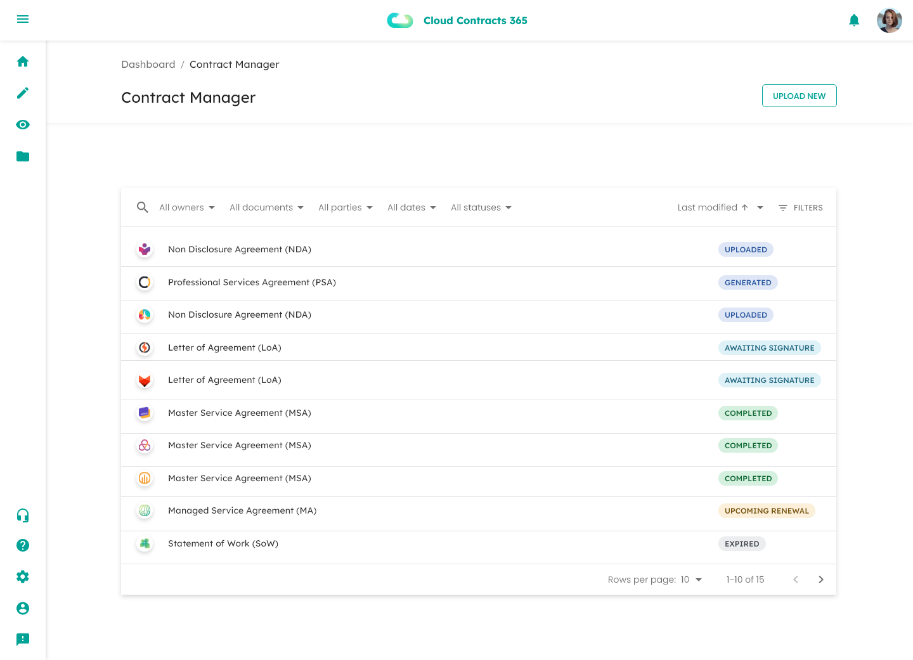Open the user avatar profile

coord(889,20)
